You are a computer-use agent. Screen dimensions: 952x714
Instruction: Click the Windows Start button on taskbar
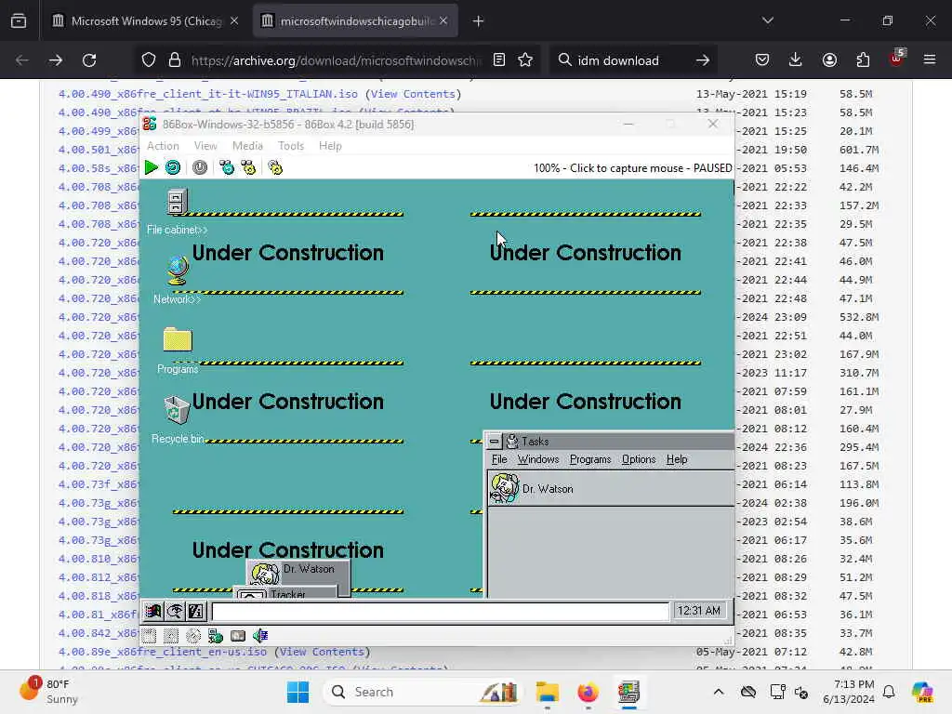(x=297, y=692)
